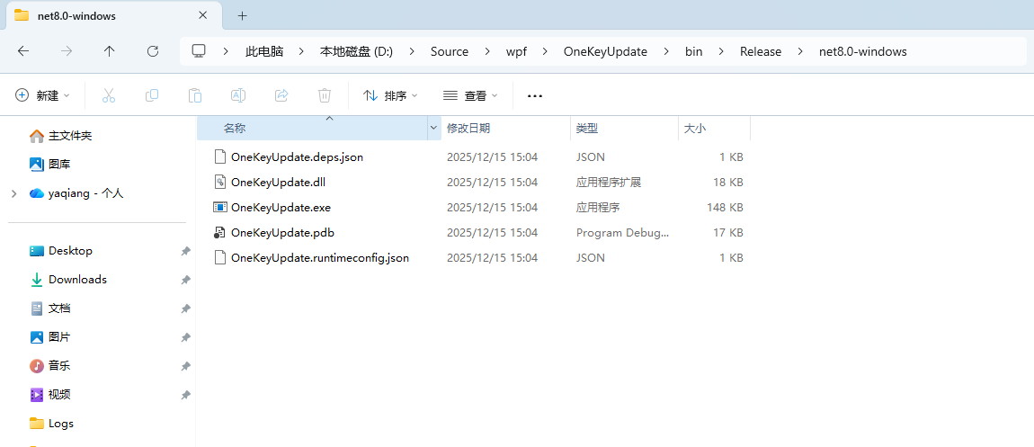Open the 新建 new item menu
This screenshot has height=447, width=1034.
(x=42, y=95)
